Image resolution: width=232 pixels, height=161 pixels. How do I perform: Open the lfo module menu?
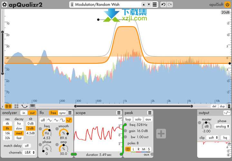[x=70, y=113]
